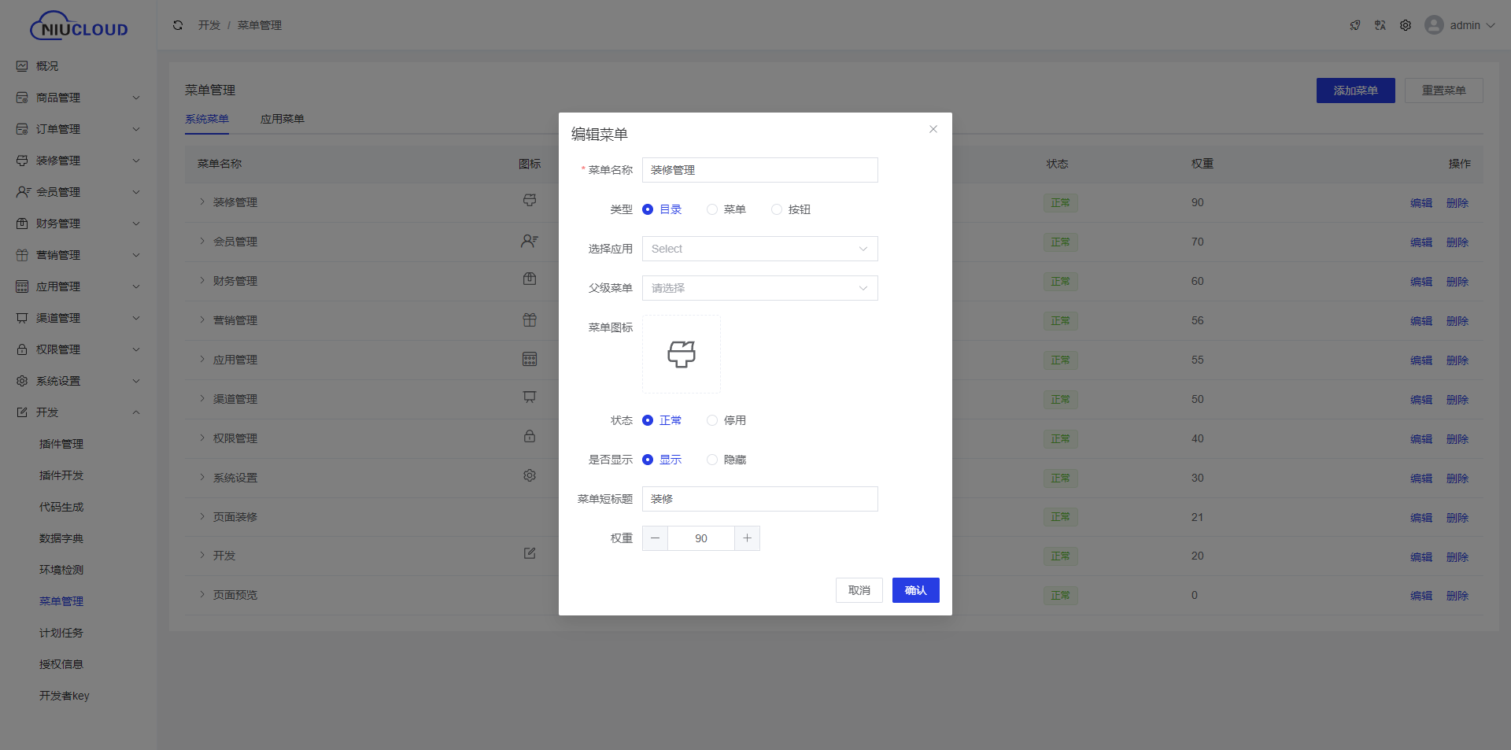Click the admin user avatar
Viewport: 1511px width, 750px height.
[1434, 25]
